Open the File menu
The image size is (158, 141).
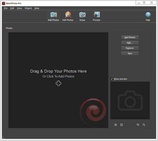click(x=6, y=8)
